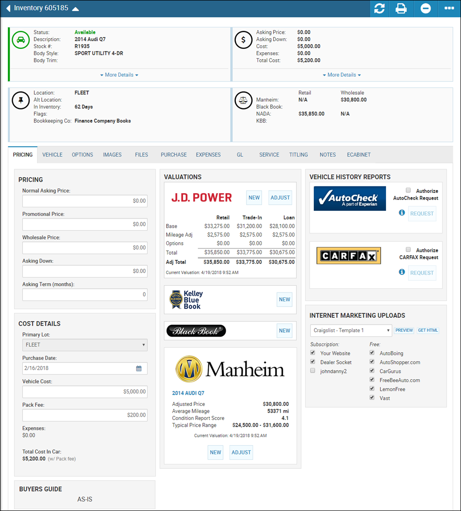Check Authorize AutoCheck Request box
The width and height of the screenshot is (461, 511).
click(x=408, y=190)
